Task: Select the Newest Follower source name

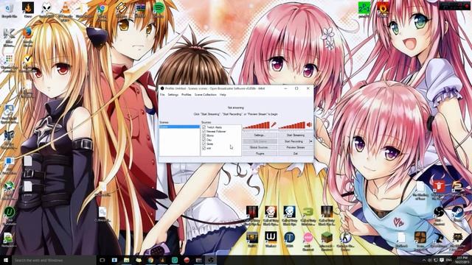Action: 216,132
